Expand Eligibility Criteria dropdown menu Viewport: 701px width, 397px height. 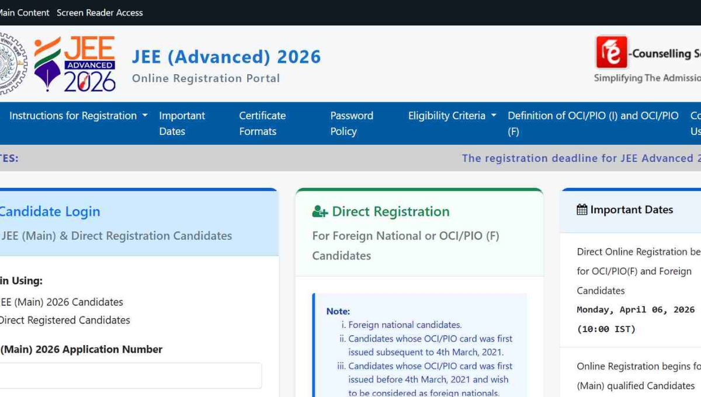coord(452,116)
